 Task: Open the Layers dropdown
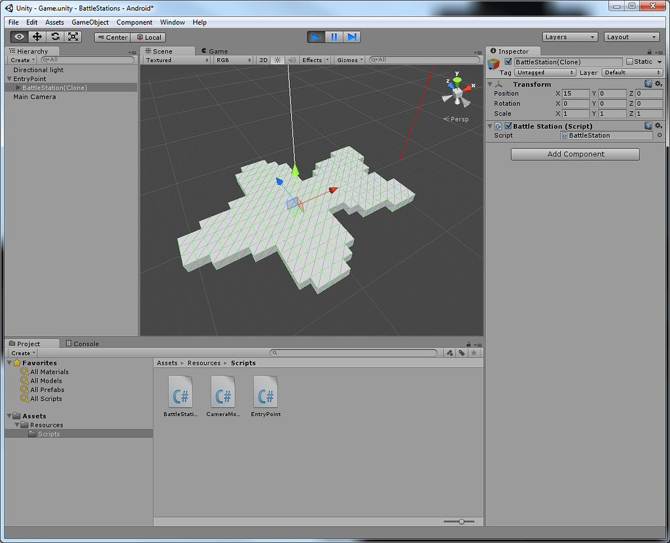coord(569,37)
